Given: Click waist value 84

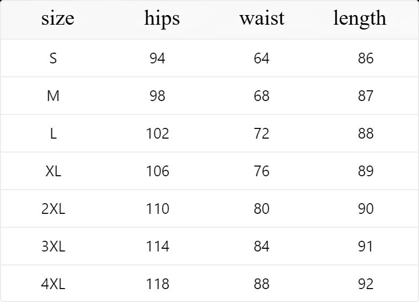Looking at the screenshot, I should pyautogui.click(x=262, y=246).
